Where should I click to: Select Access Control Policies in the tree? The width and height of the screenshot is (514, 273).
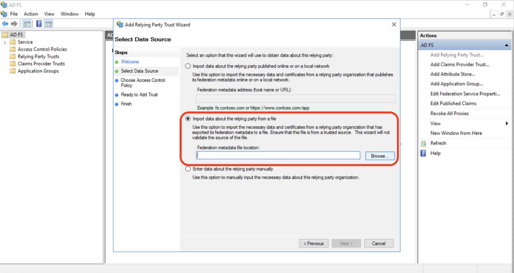(x=42, y=49)
